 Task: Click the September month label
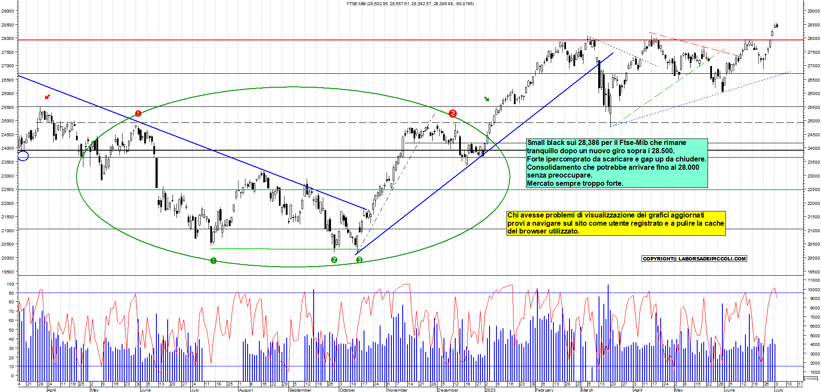pyautogui.click(x=300, y=390)
